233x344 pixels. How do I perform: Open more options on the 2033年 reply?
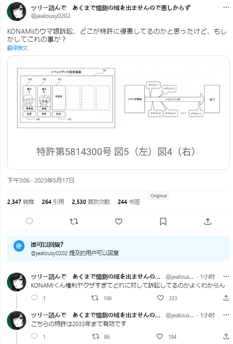click(x=226, y=315)
